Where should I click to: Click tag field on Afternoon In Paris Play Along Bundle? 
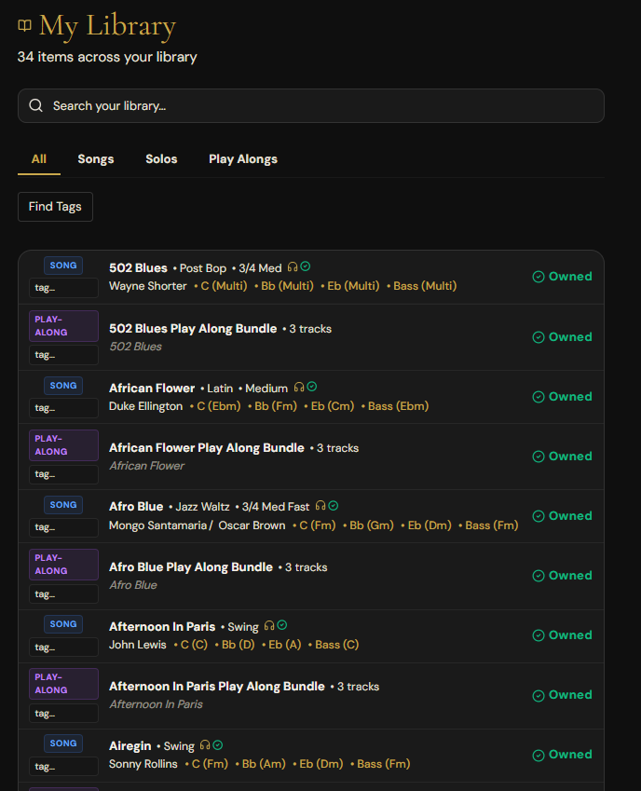tap(63, 714)
